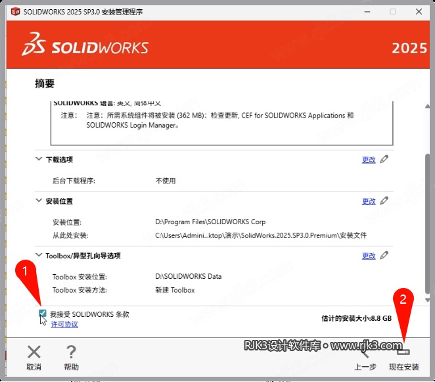Click 更改 link for 下载选项
435x382 pixels.
click(369, 160)
